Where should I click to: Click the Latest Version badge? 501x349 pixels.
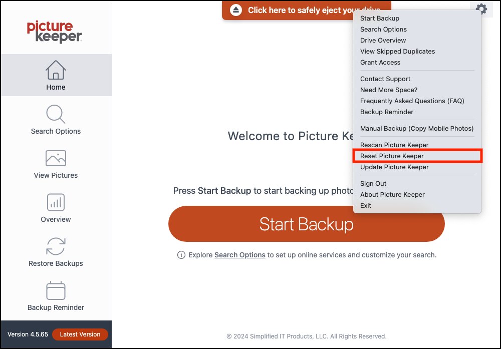point(80,334)
